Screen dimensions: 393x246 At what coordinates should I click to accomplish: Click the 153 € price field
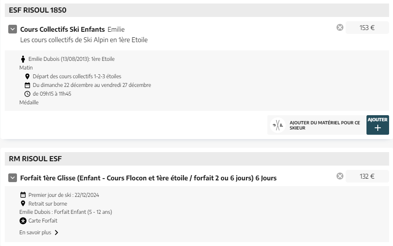pos(367,27)
